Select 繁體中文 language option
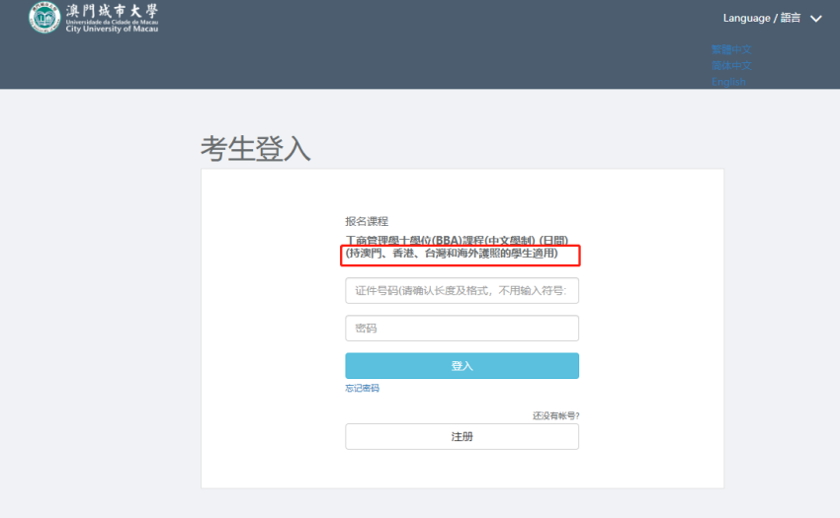This screenshot has height=518, width=840. pyautogui.click(x=731, y=49)
